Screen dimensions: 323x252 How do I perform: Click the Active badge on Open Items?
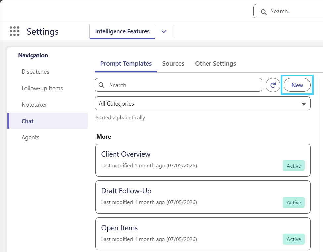click(294, 239)
